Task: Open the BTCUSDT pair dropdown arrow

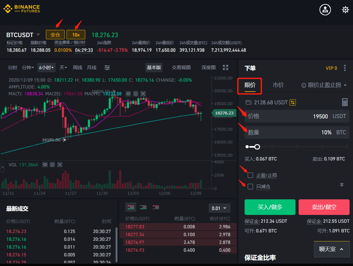Action: 38,35
